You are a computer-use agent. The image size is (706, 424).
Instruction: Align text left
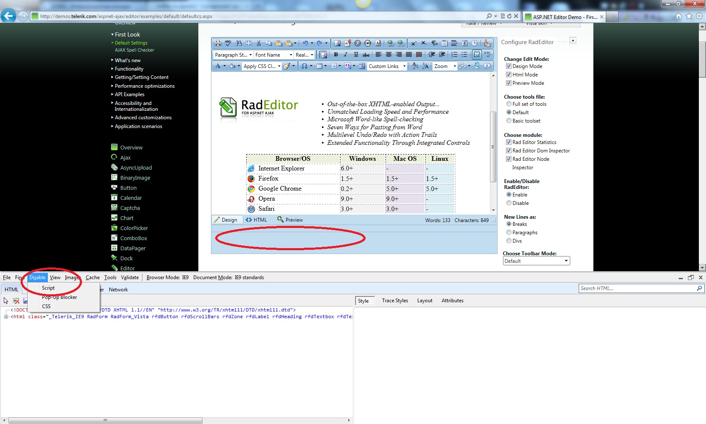click(x=379, y=55)
